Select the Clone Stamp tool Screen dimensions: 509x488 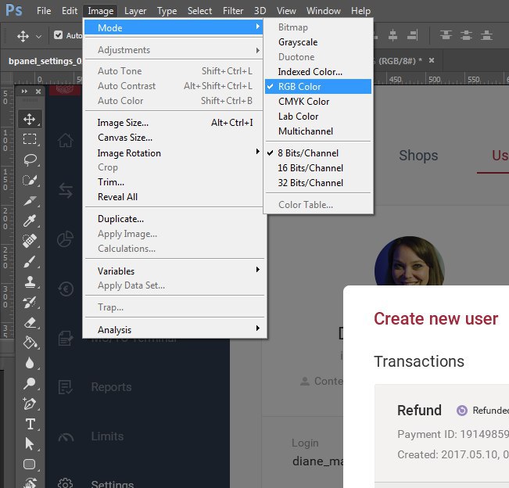pyautogui.click(x=30, y=282)
